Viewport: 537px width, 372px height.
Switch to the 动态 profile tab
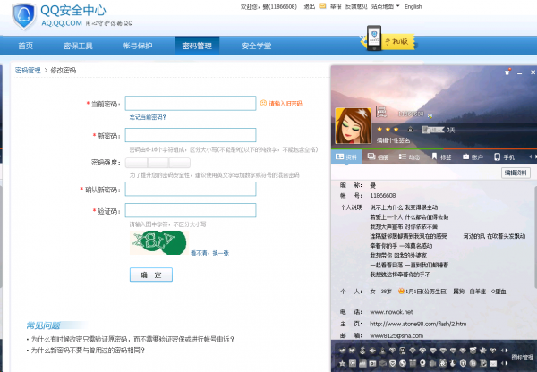point(409,156)
